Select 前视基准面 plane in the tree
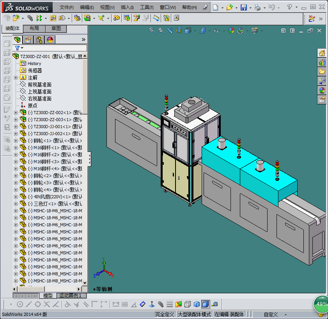This screenshot has width=328, height=319. click(39, 85)
